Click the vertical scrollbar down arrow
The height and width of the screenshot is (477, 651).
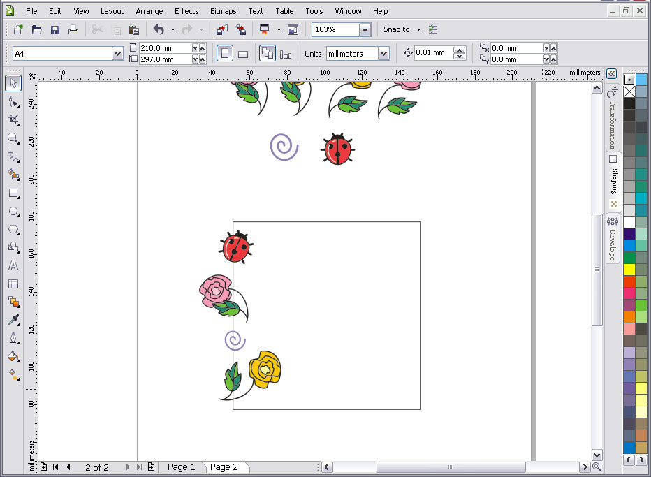[x=597, y=455]
